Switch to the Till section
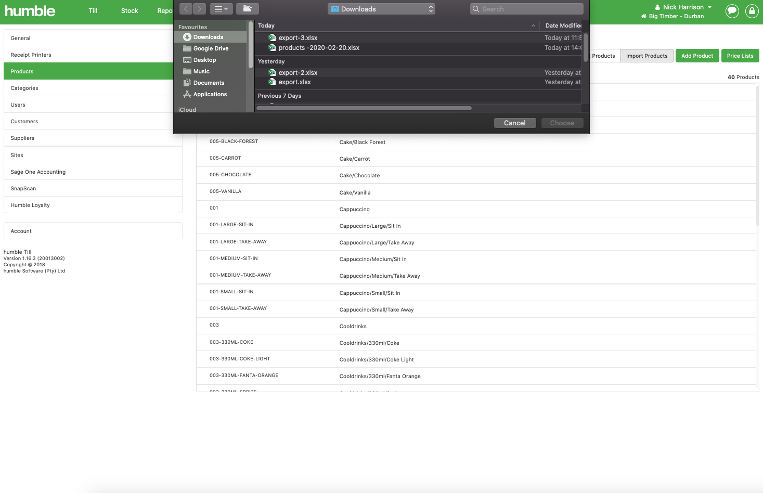This screenshot has width=763, height=493. (x=93, y=10)
